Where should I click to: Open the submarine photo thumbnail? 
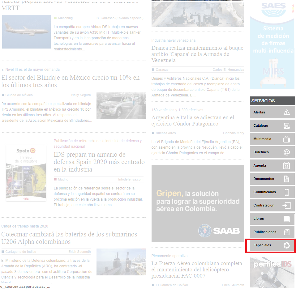121,262
